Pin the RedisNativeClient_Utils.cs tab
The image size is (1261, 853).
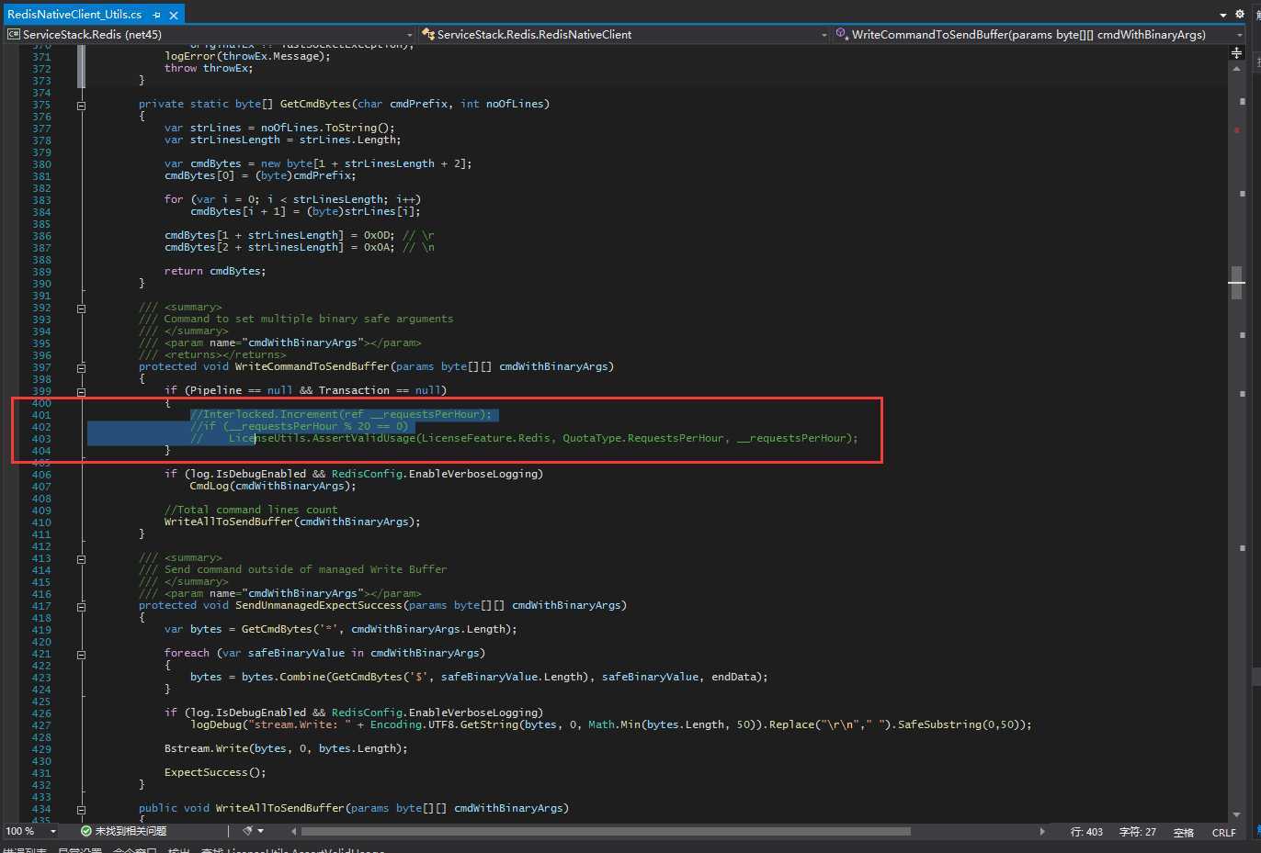pos(157,15)
